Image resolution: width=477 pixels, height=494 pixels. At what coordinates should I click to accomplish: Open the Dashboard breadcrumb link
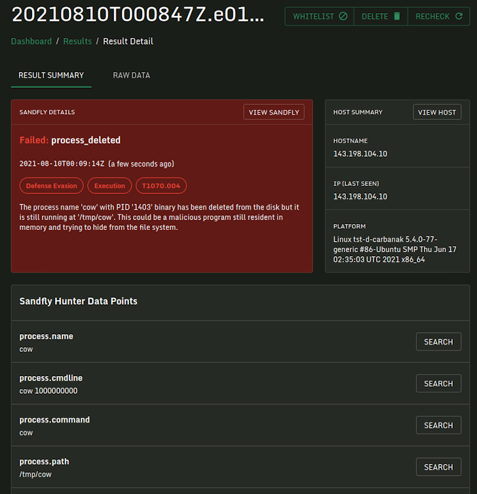click(31, 41)
